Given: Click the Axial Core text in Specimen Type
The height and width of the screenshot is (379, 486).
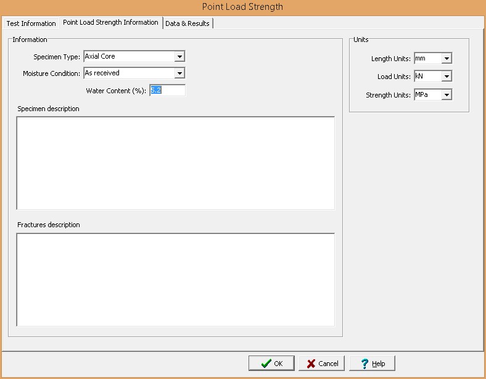Looking at the screenshot, I should [100, 57].
